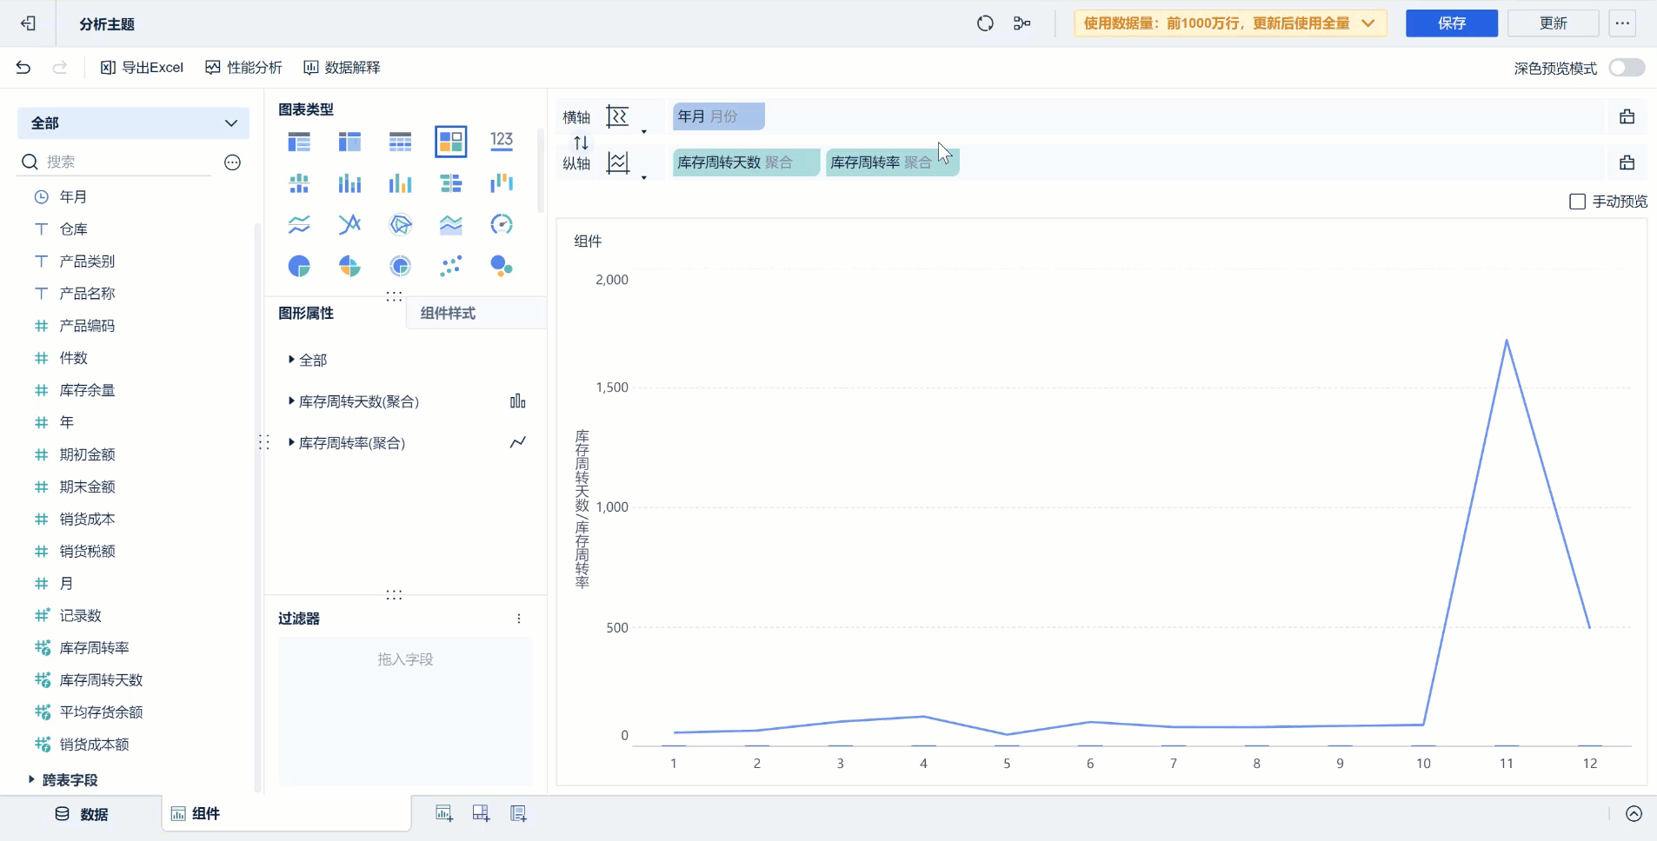Image resolution: width=1657 pixels, height=841 pixels.
Task: Toggle 深色预览模式 switch
Action: pyautogui.click(x=1626, y=67)
